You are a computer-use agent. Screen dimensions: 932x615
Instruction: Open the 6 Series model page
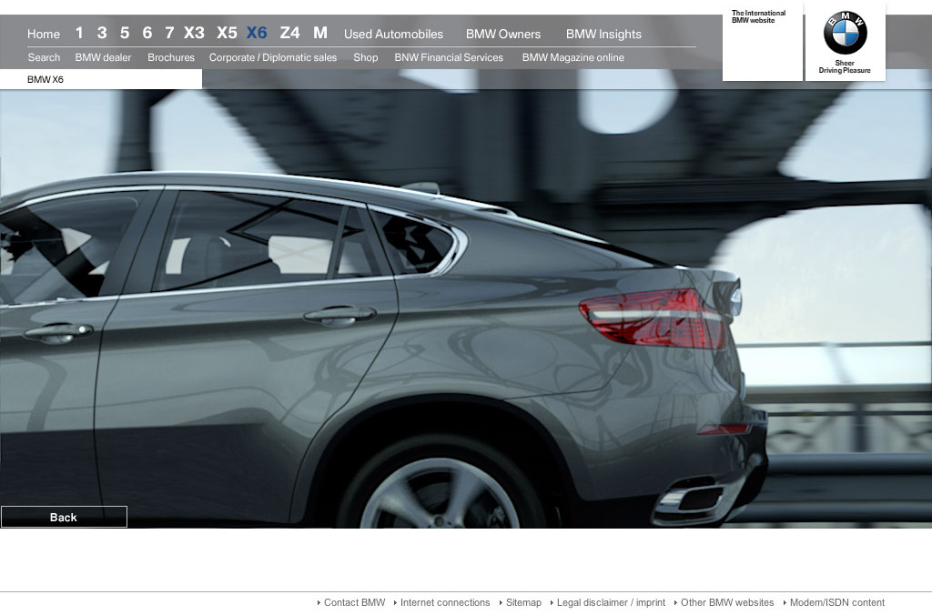147,33
